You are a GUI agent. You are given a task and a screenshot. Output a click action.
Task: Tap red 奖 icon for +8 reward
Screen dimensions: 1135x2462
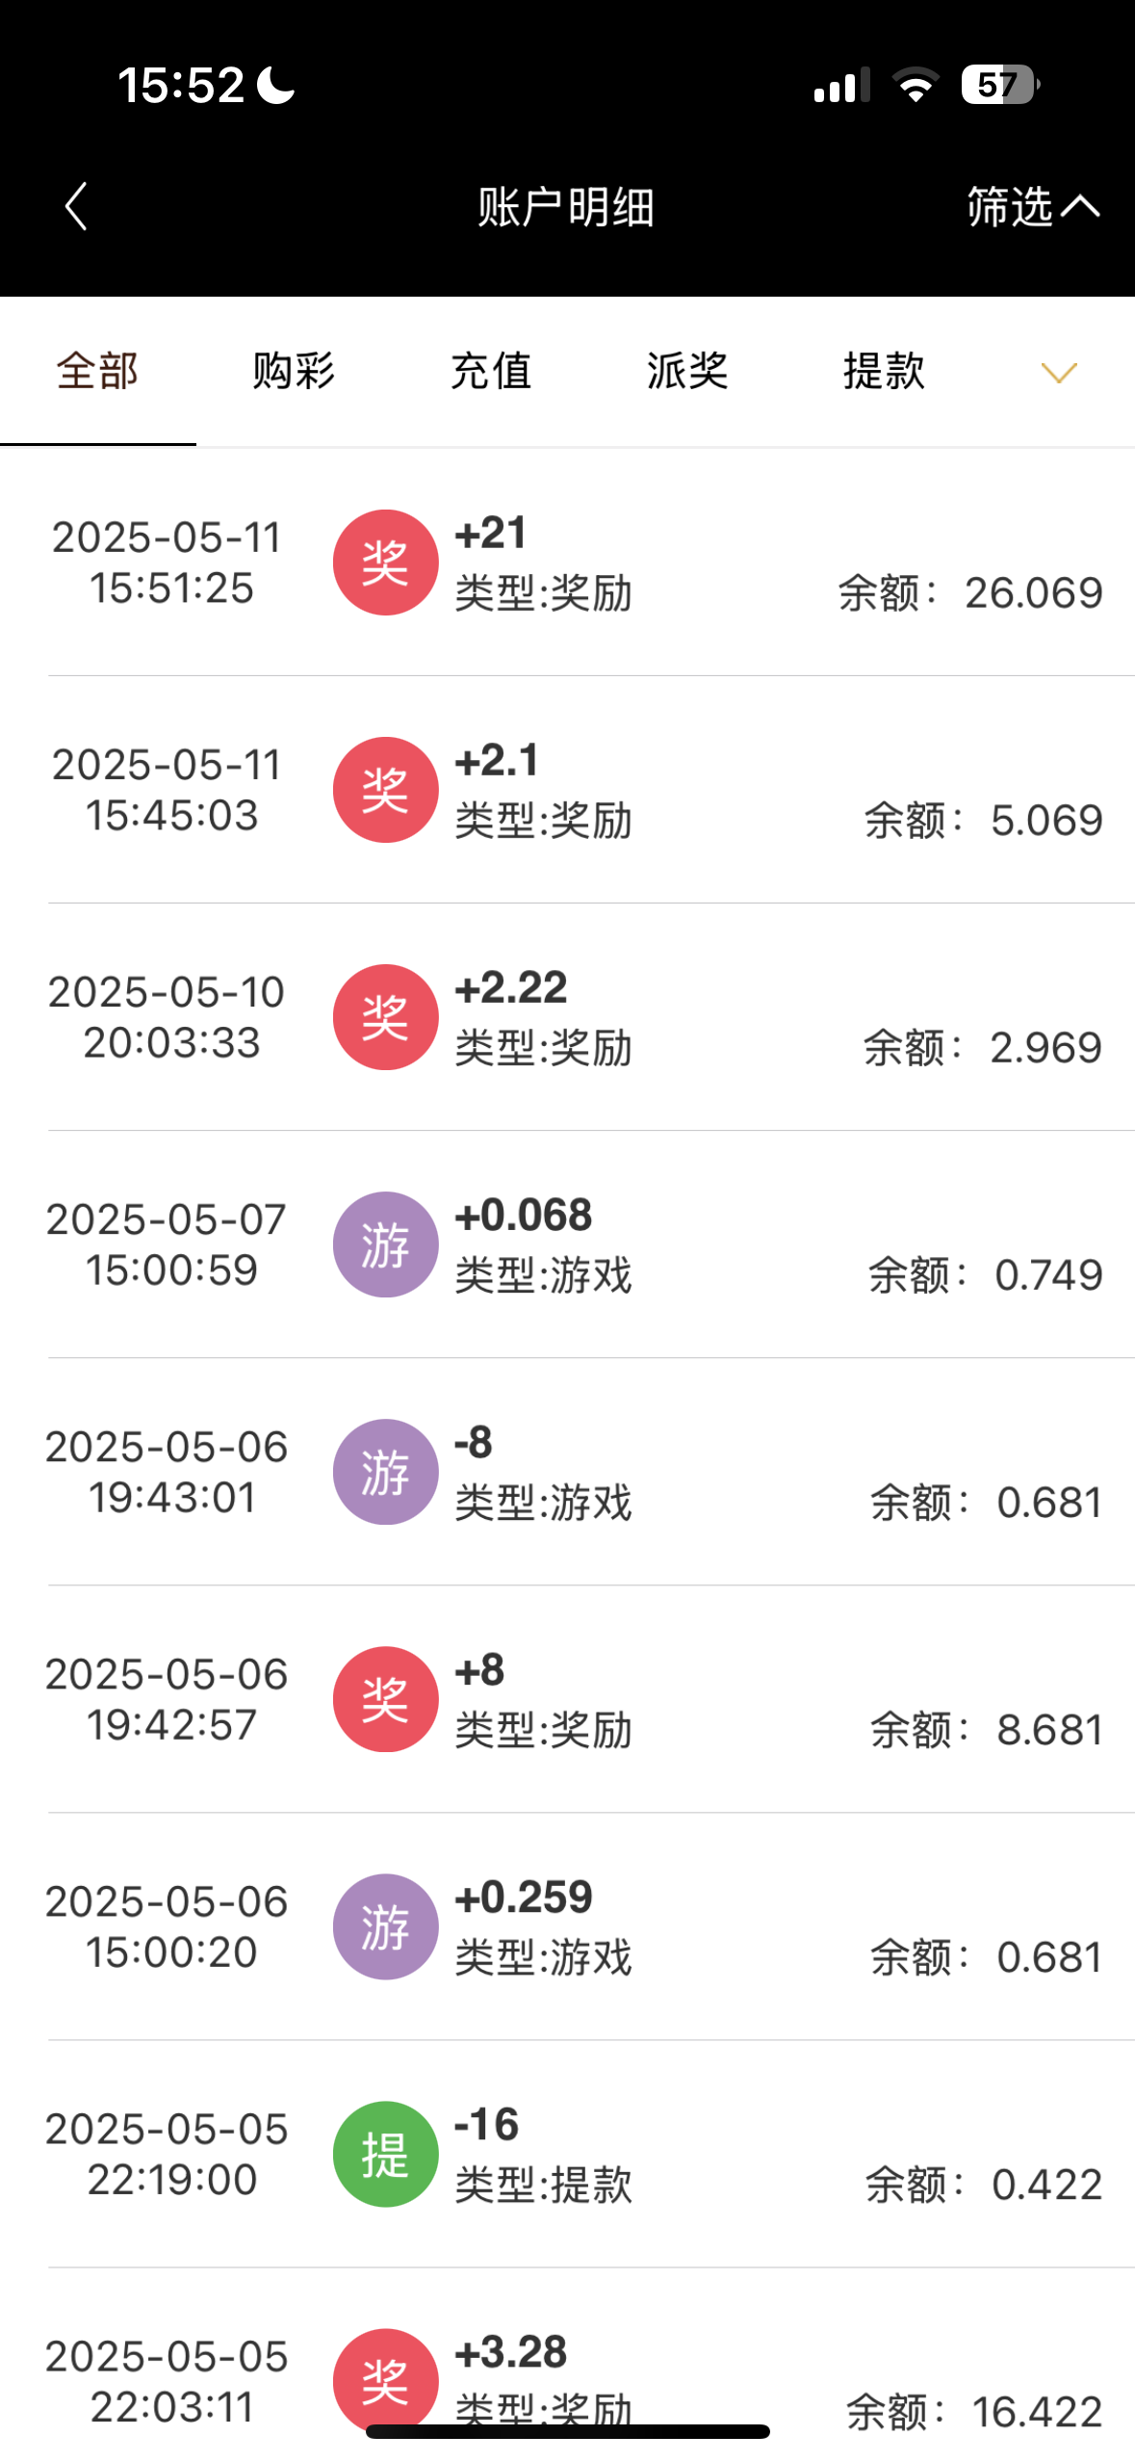pyautogui.click(x=385, y=1699)
